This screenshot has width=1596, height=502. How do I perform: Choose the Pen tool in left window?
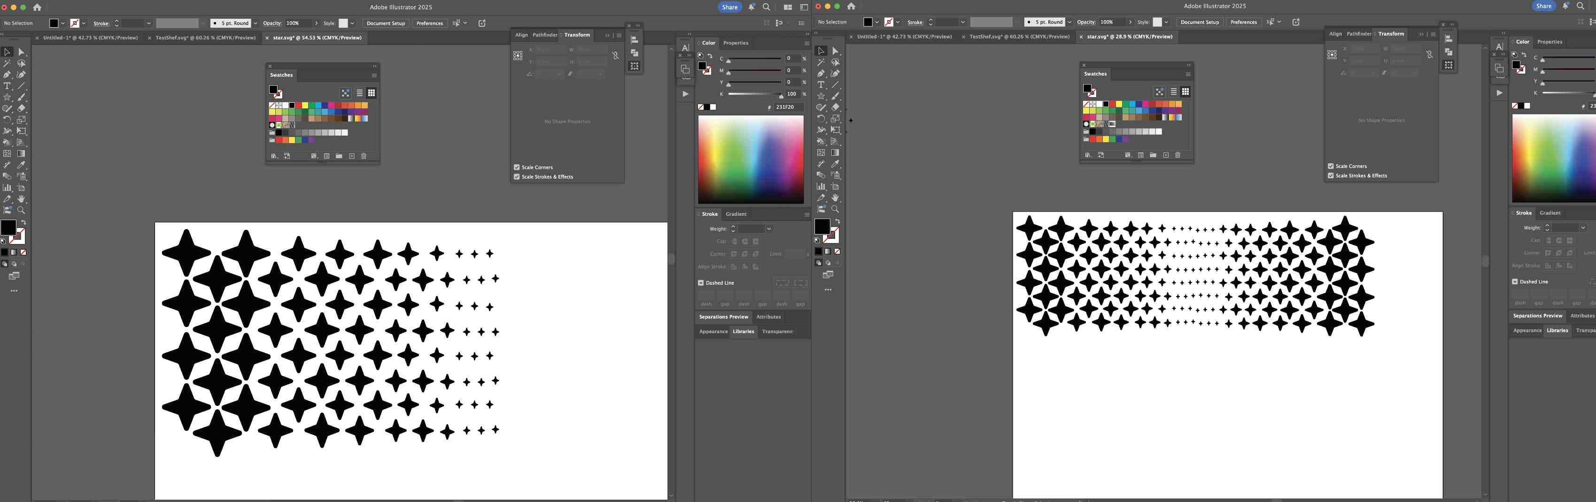tap(8, 74)
